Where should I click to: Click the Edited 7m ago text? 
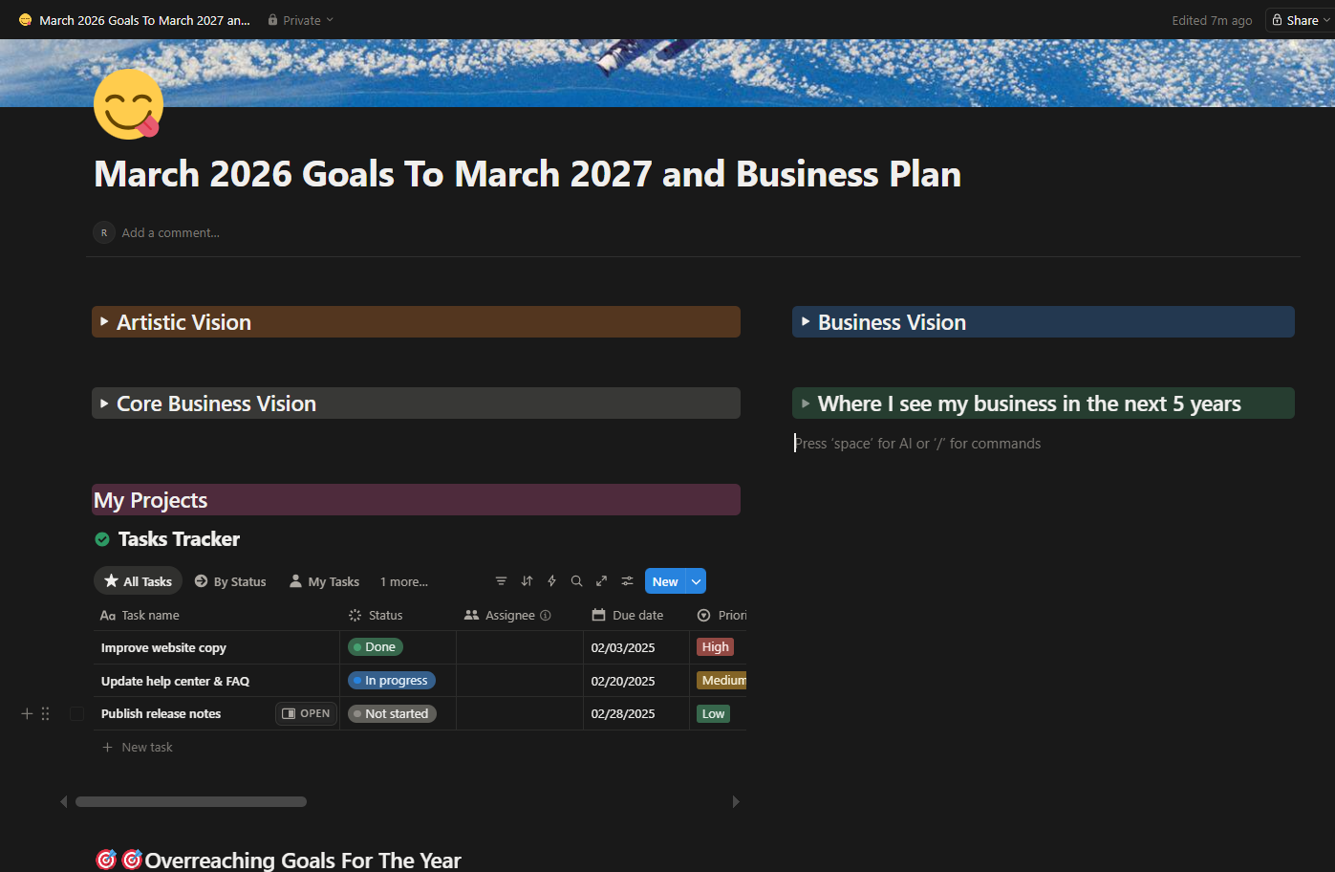click(x=1212, y=20)
